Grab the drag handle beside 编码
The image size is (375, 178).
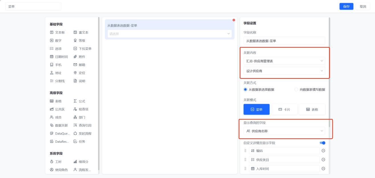245,151
